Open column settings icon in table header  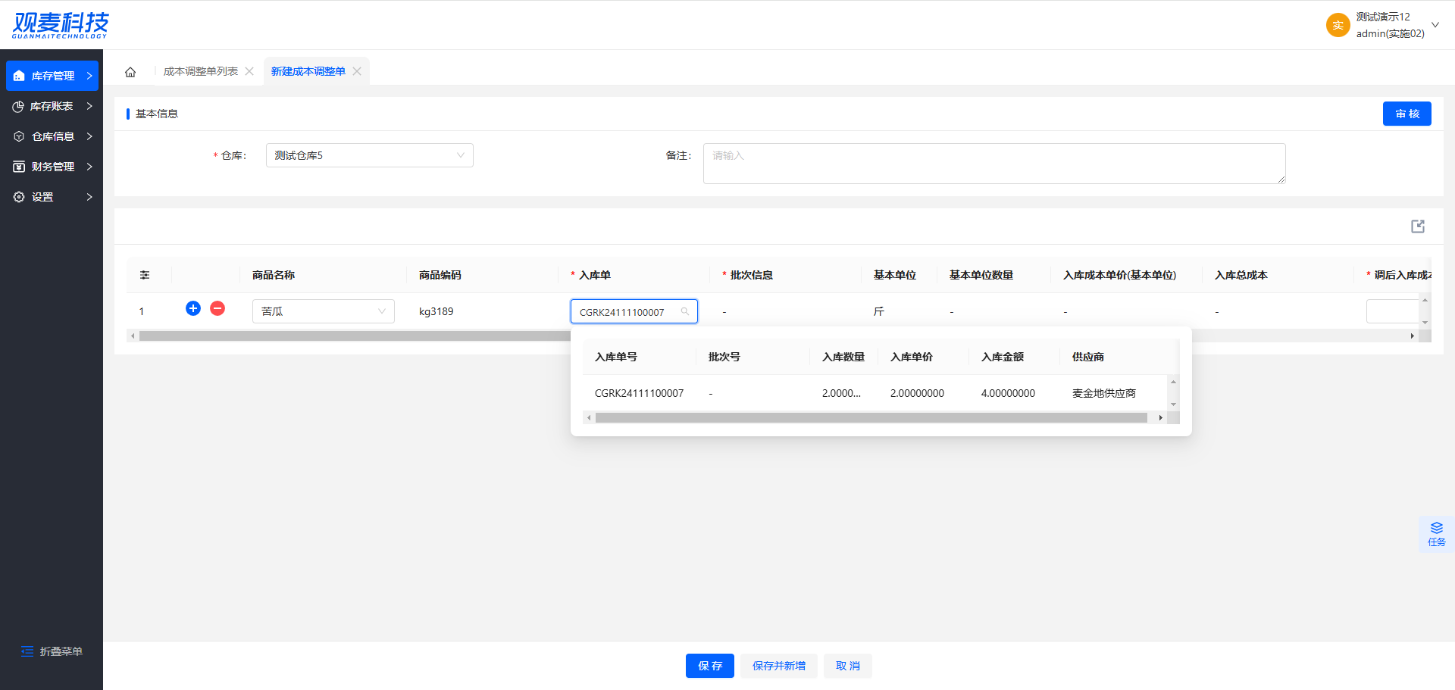tap(145, 275)
